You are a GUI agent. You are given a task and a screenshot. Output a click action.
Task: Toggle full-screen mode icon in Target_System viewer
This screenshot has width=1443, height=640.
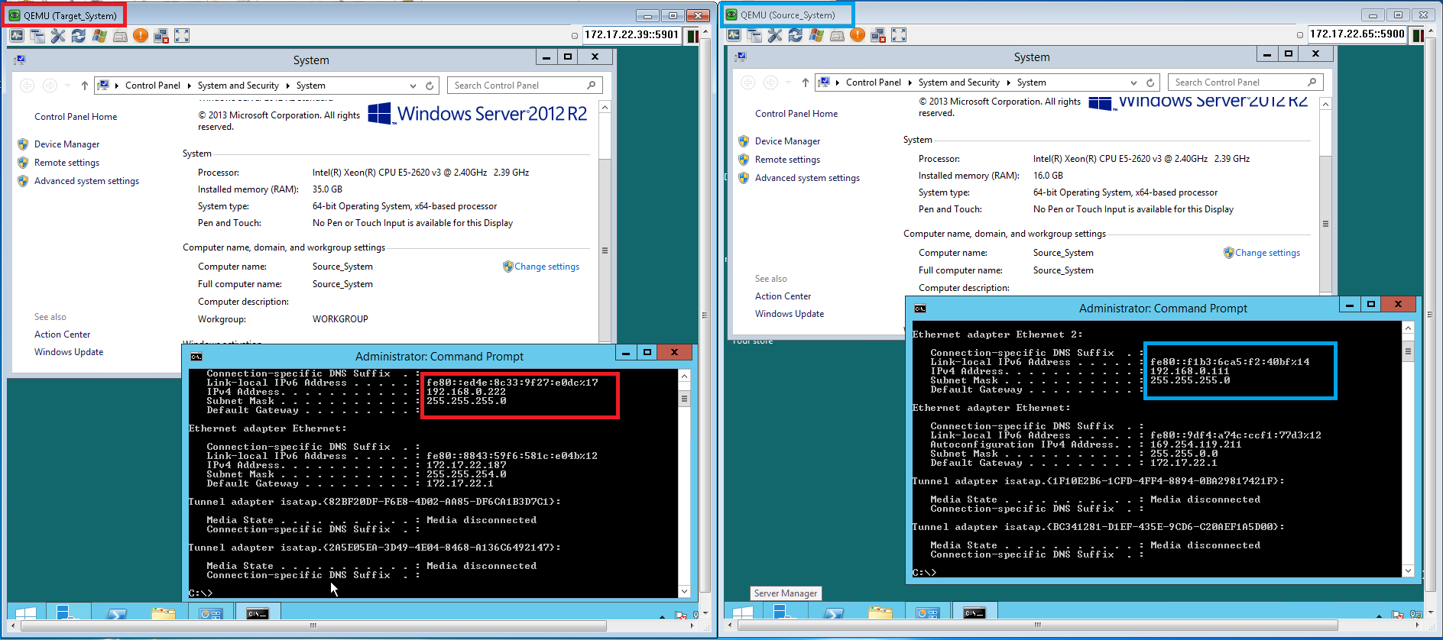coord(182,36)
